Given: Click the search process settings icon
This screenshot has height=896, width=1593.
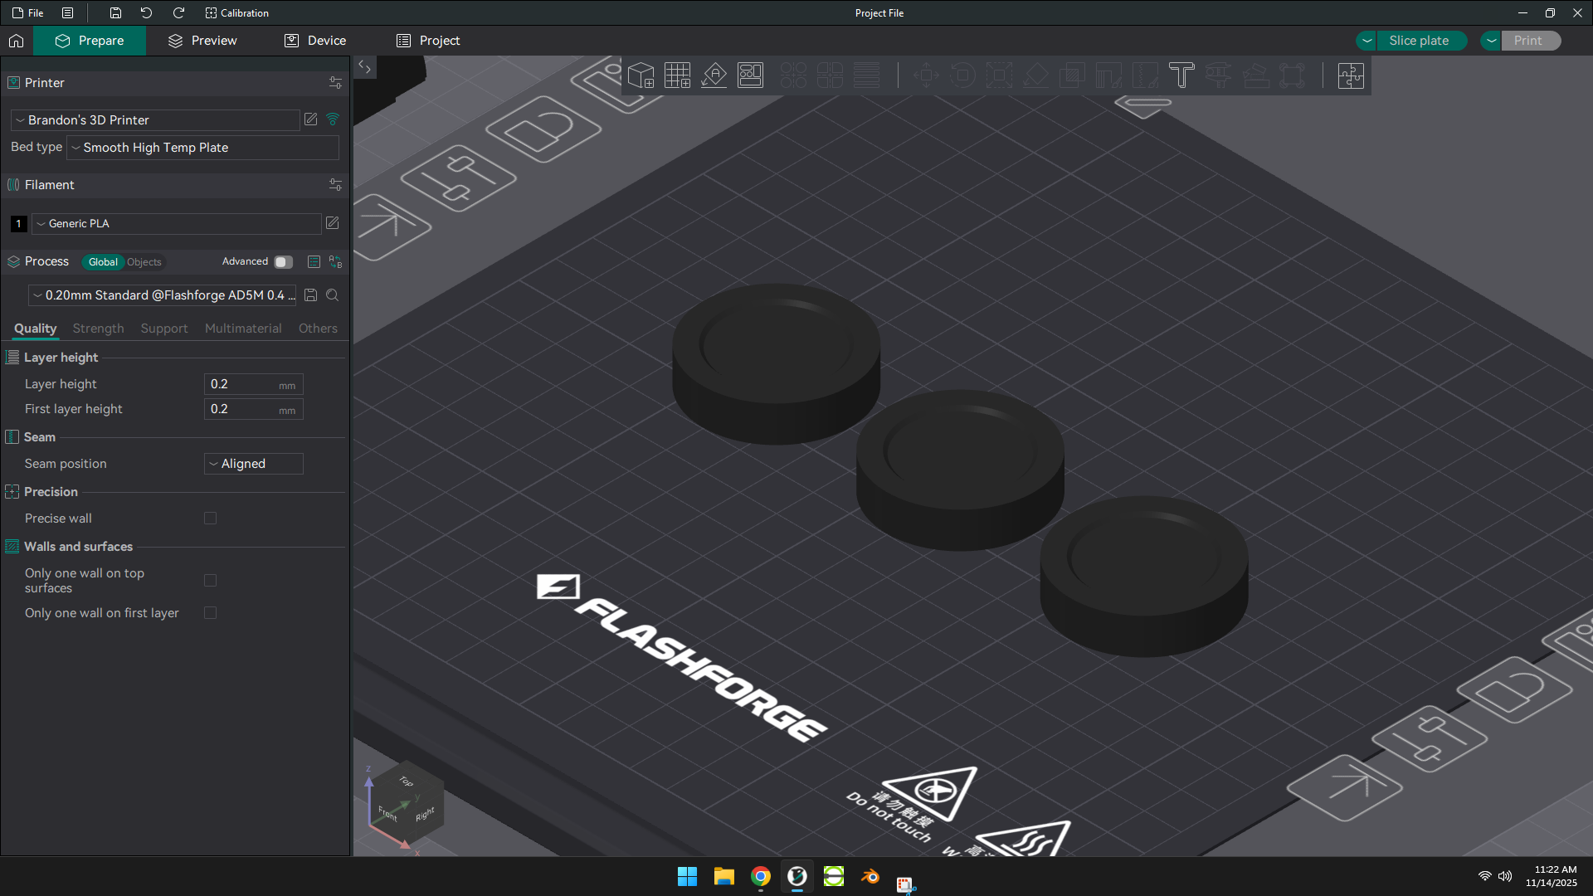Looking at the screenshot, I should (332, 295).
